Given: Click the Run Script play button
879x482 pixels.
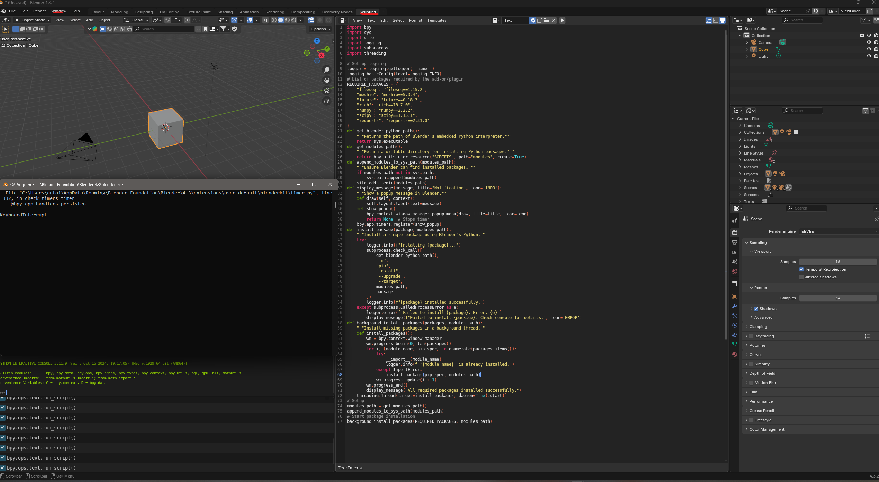Looking at the screenshot, I should pos(562,20).
